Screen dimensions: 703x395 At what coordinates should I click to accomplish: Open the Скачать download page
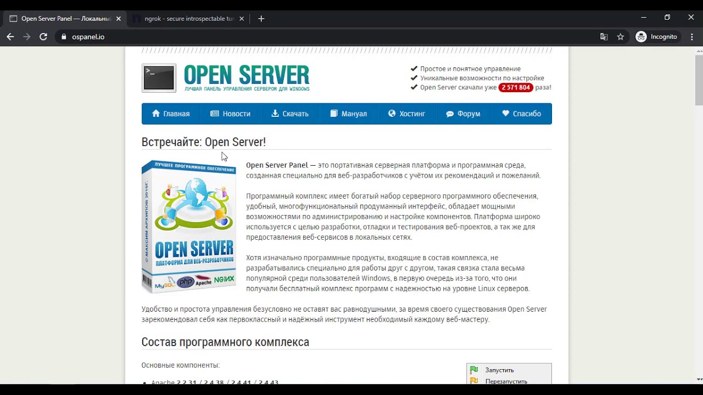click(x=290, y=114)
